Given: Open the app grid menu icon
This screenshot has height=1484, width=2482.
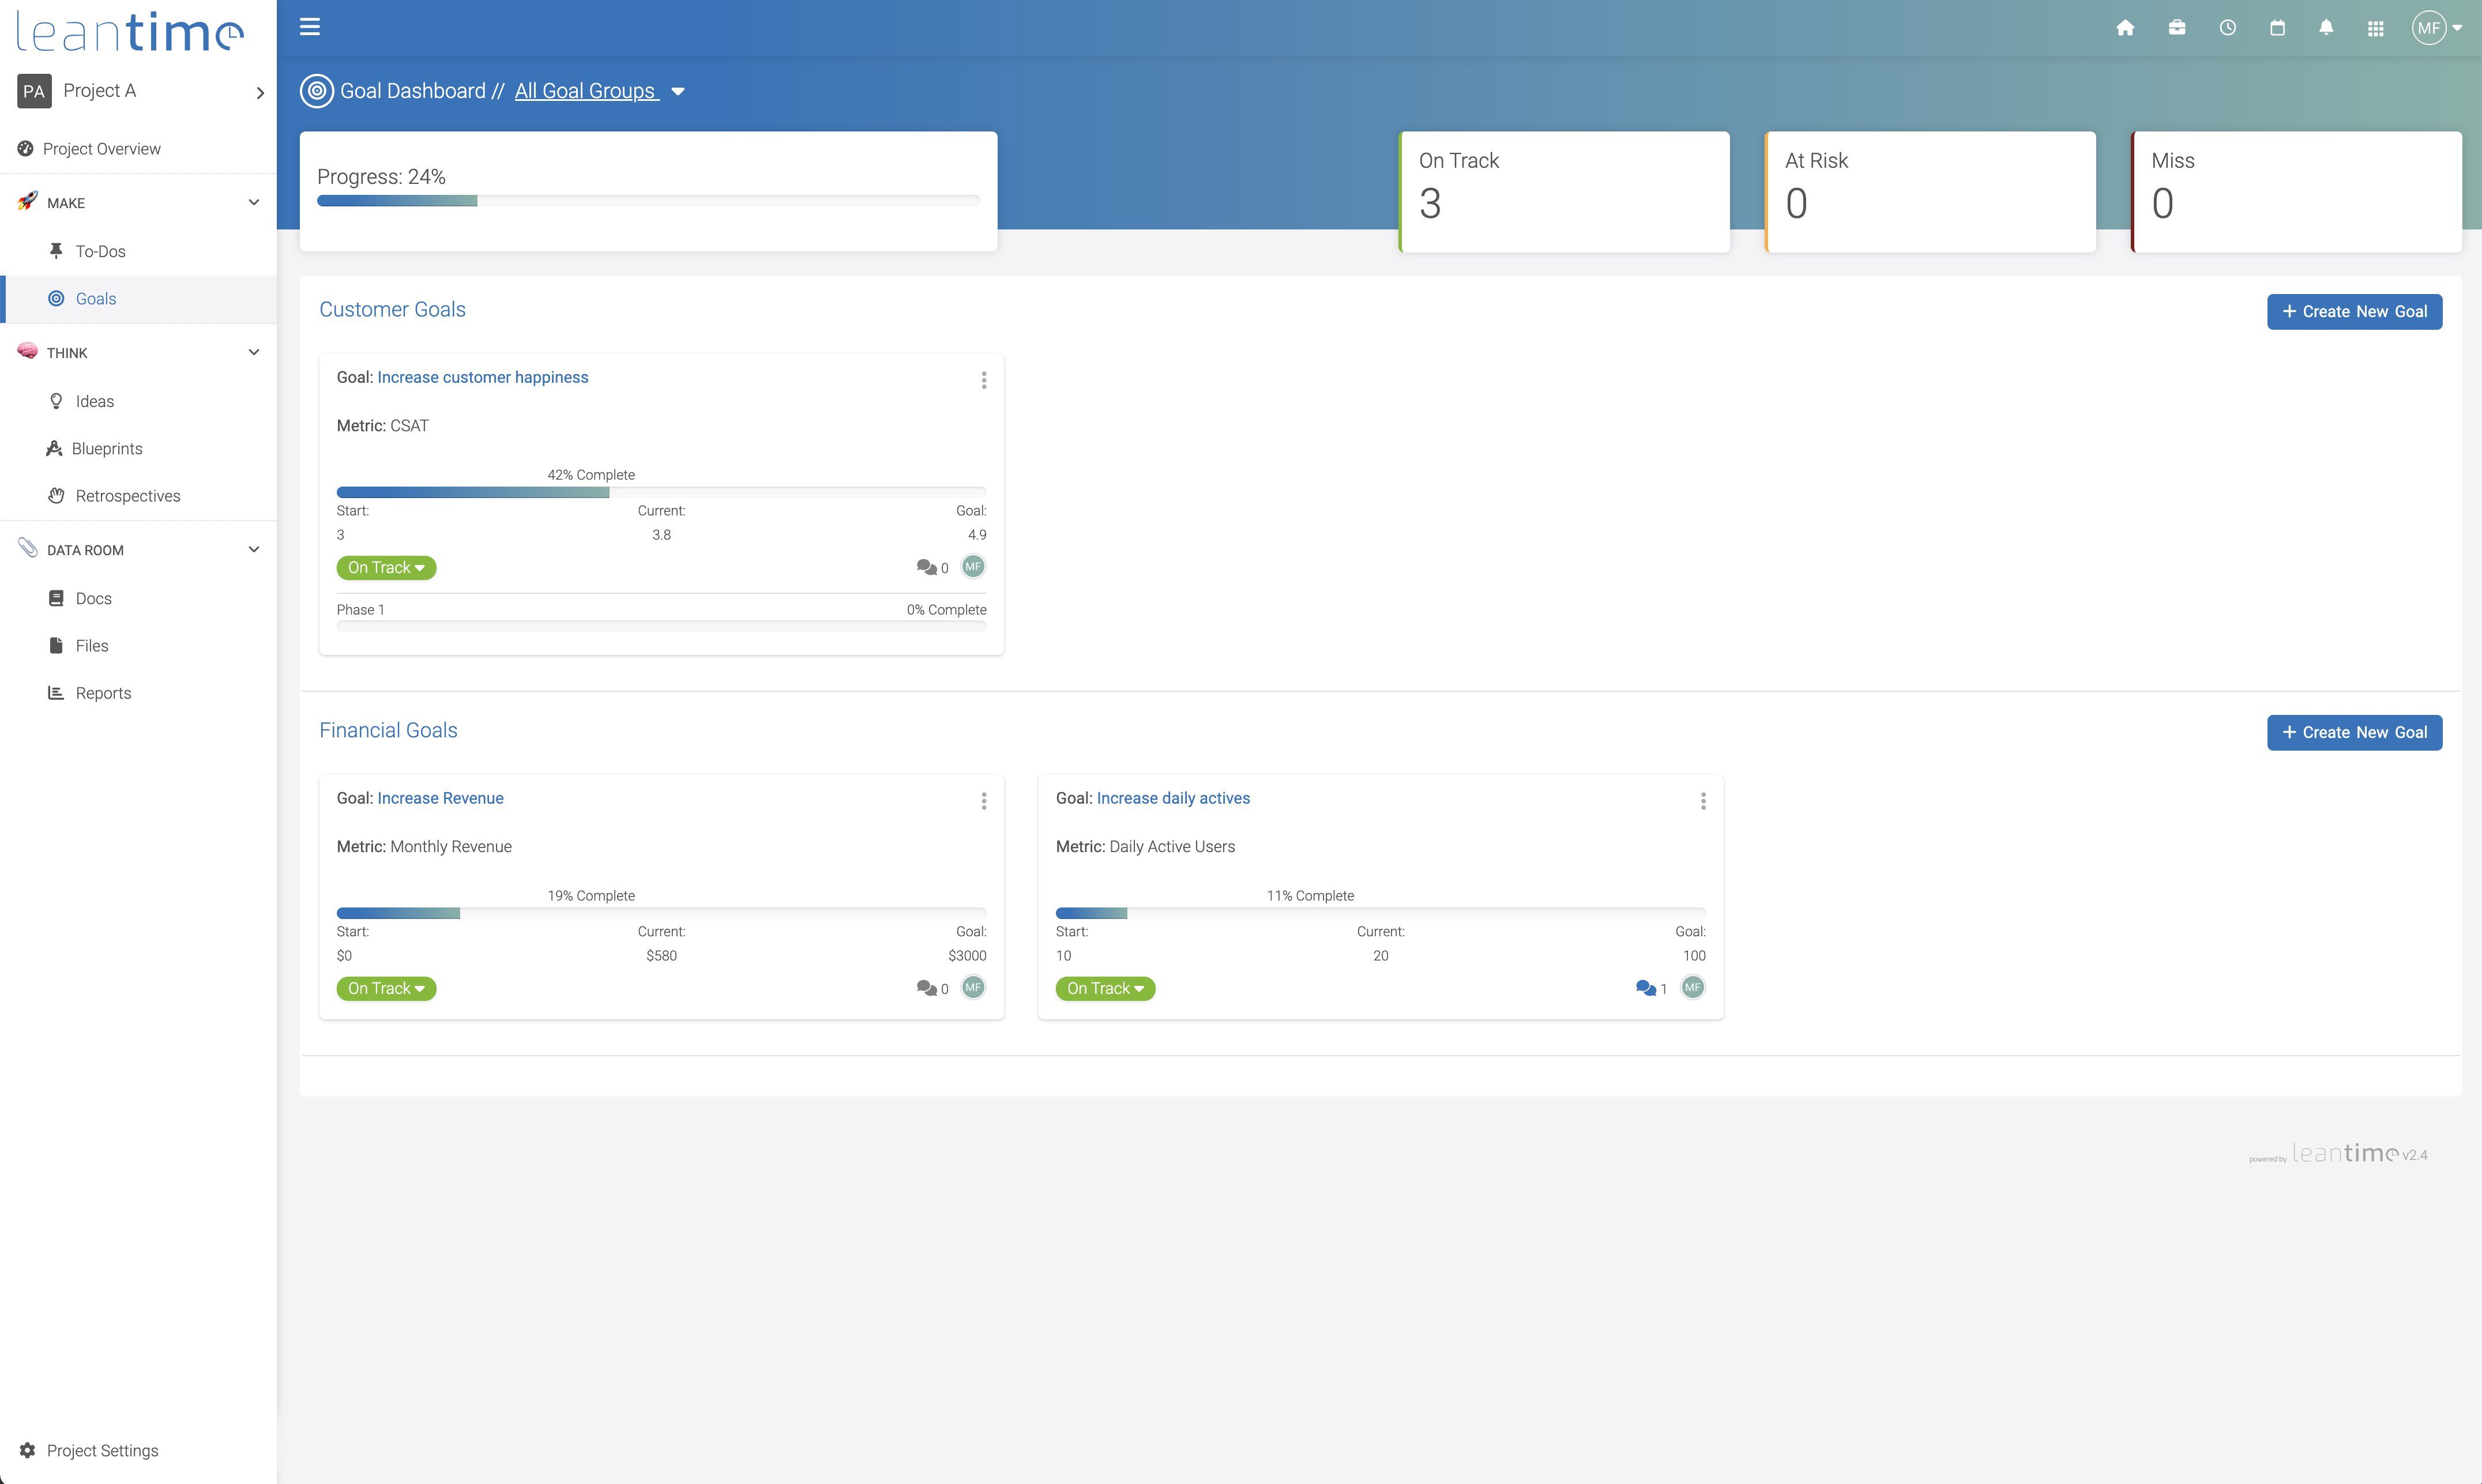Looking at the screenshot, I should coord(2376,28).
